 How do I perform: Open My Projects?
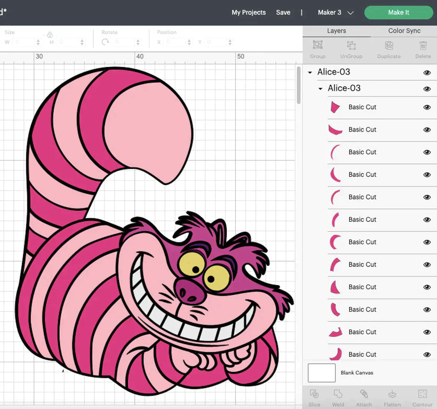tap(249, 13)
